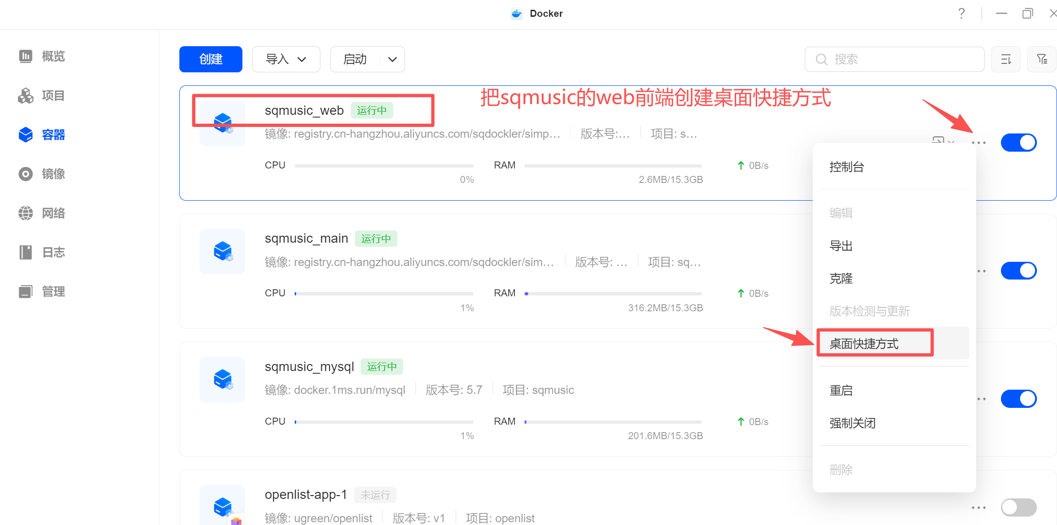Enable the openlist-app-1 container switch
The width and height of the screenshot is (1057, 525).
point(1018,507)
